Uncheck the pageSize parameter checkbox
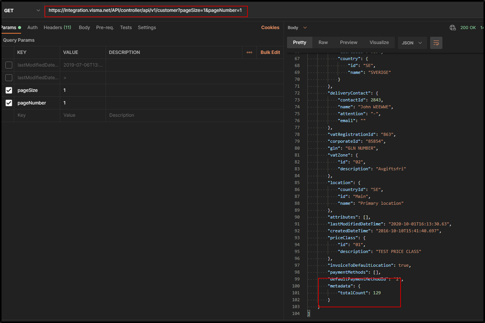The width and height of the screenshot is (485, 323). coord(9,90)
